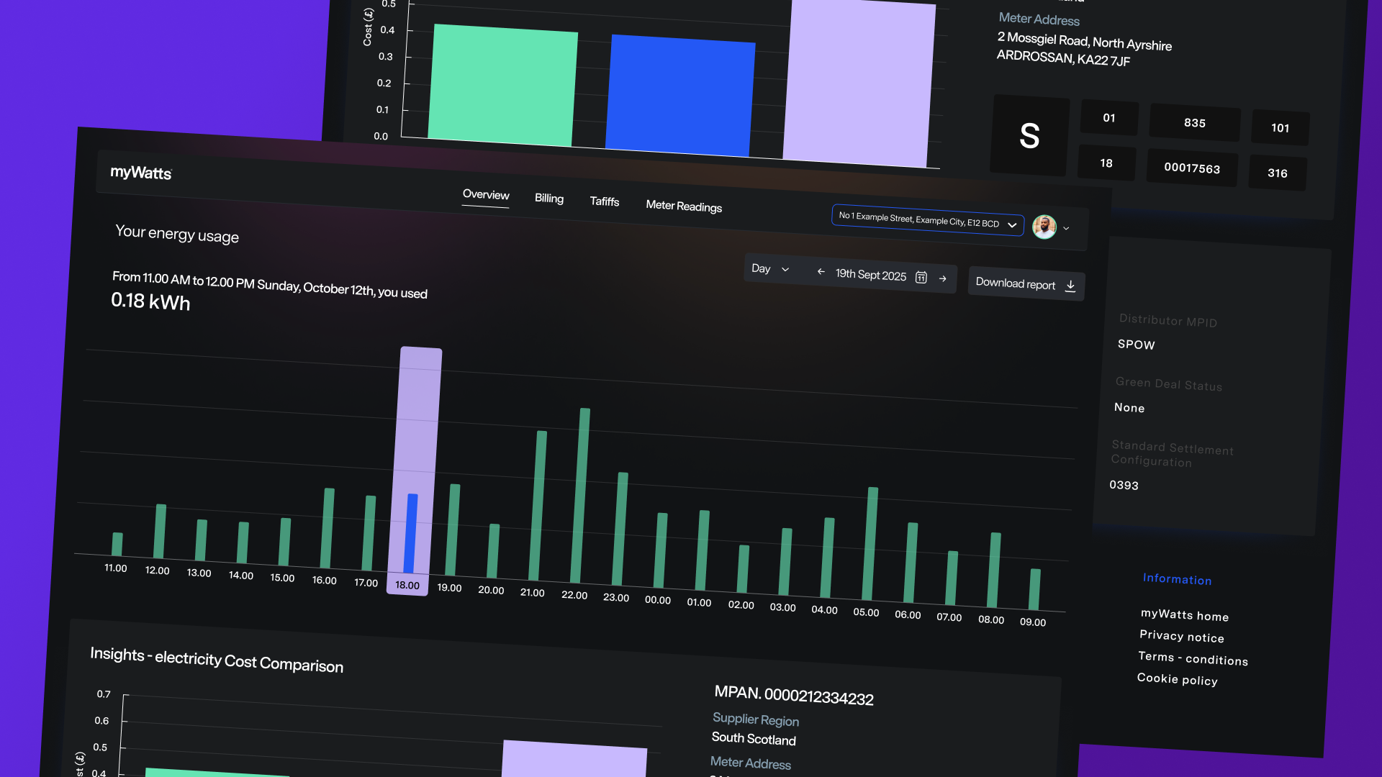Open the calendar date picker icon
Viewport: 1382px width, 777px height.
pyautogui.click(x=921, y=277)
